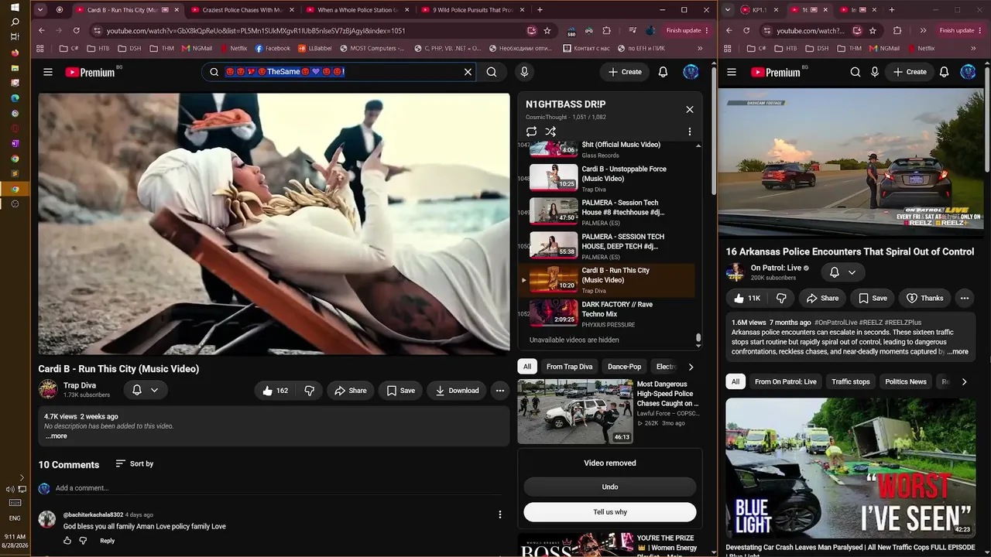This screenshot has width=991, height=557.
Task: Expand video description with ...more in left window
Action: pyautogui.click(x=56, y=436)
